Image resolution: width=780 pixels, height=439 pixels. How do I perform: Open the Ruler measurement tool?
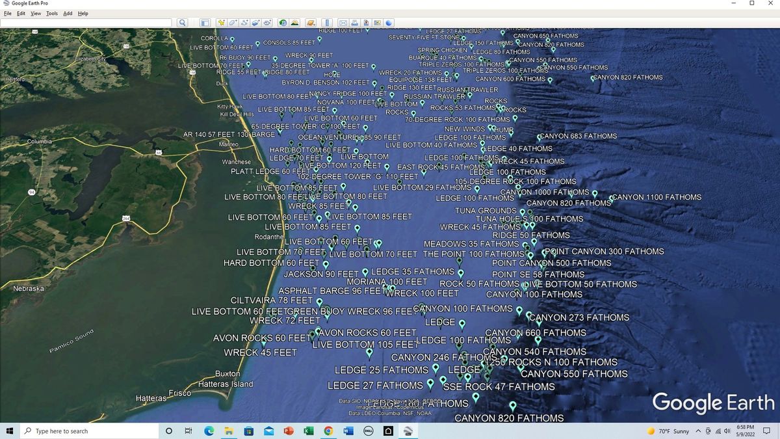[x=327, y=23]
